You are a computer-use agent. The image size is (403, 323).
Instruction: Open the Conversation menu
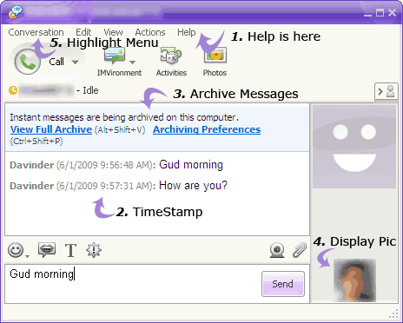pyautogui.click(x=36, y=32)
